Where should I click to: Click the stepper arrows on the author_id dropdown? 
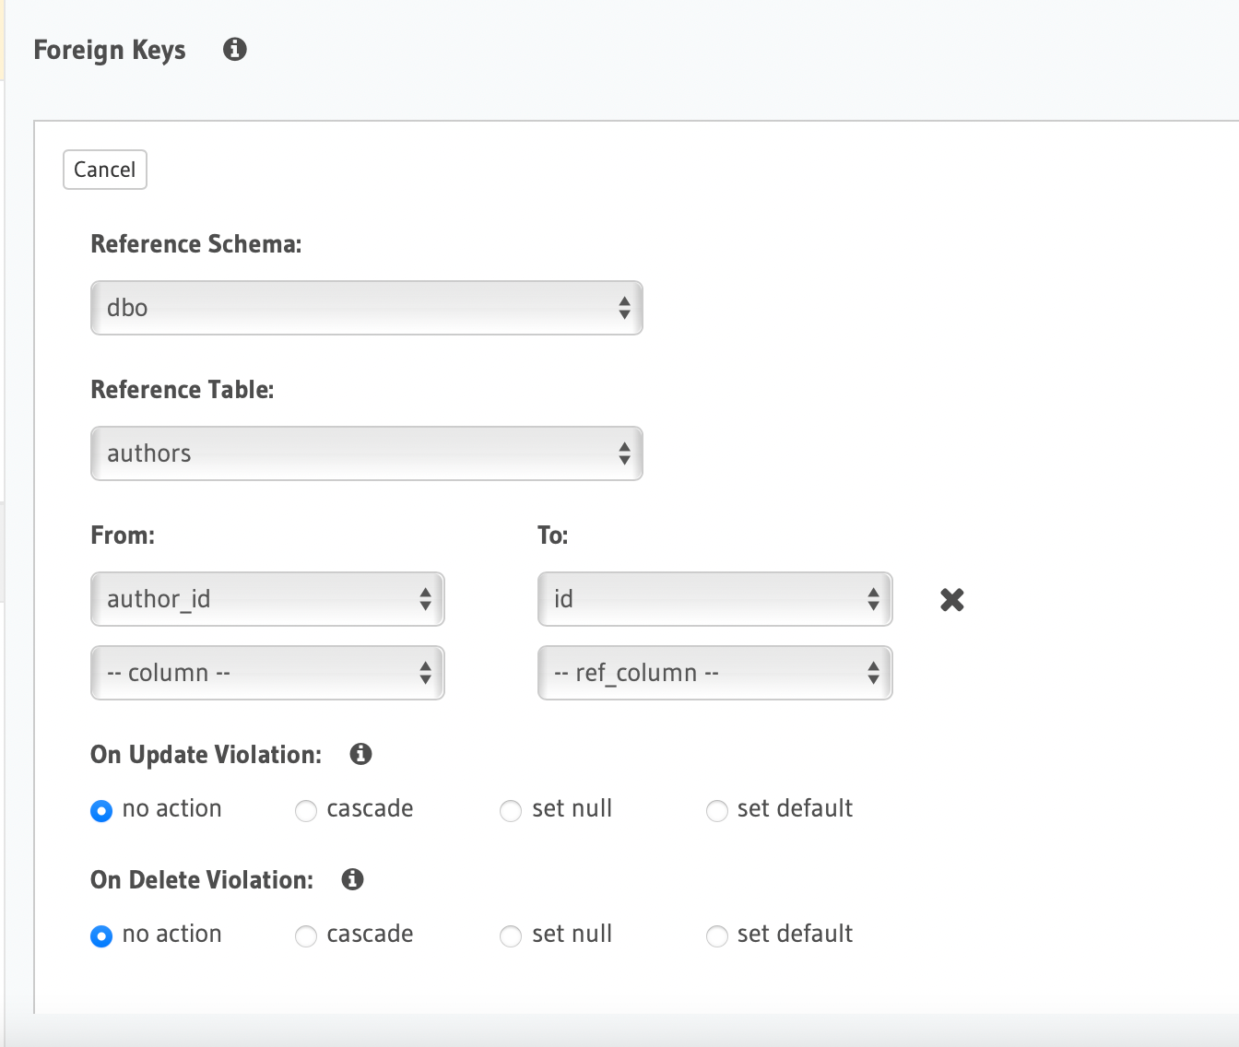click(425, 599)
